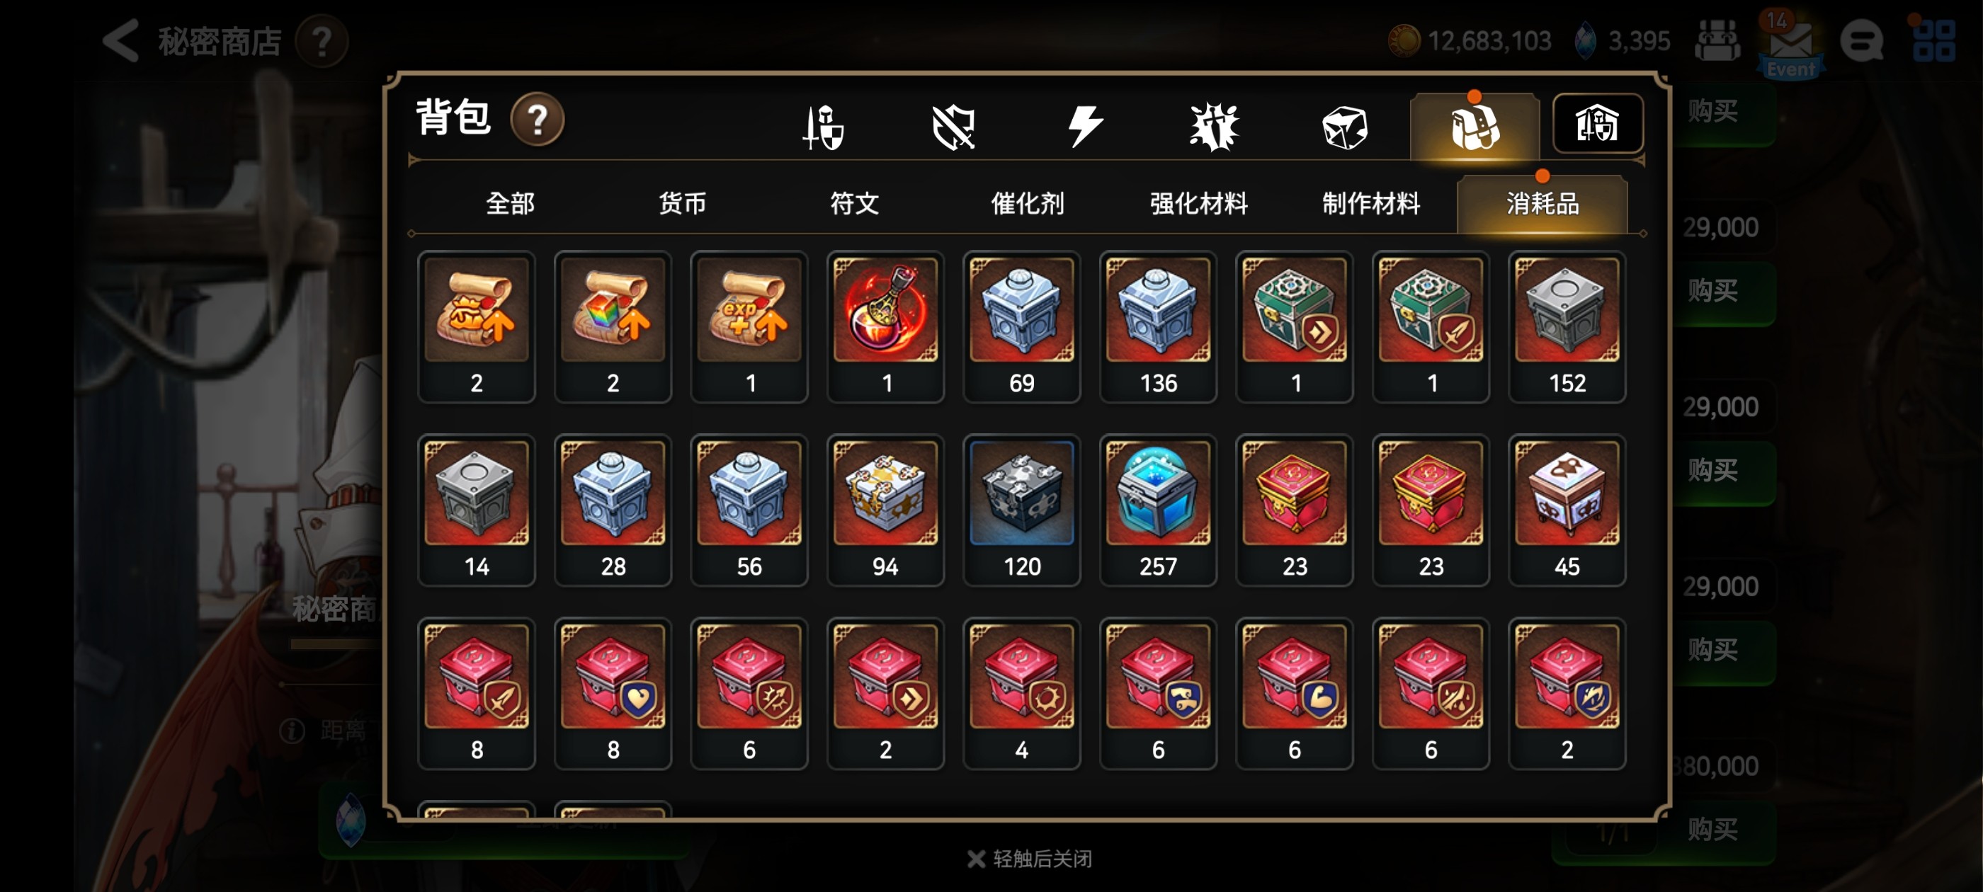
Task: Switch to the 全部 tab
Action: click(510, 204)
